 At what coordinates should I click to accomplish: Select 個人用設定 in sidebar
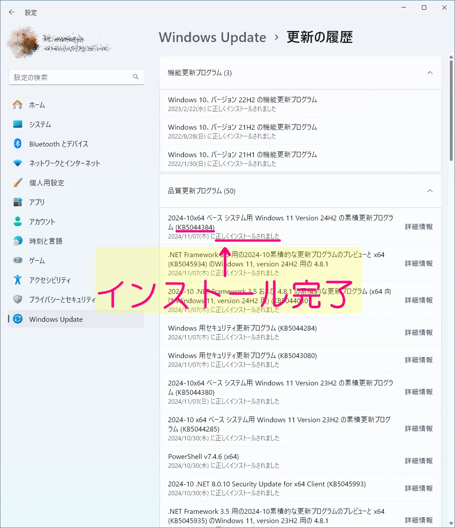click(x=76, y=183)
